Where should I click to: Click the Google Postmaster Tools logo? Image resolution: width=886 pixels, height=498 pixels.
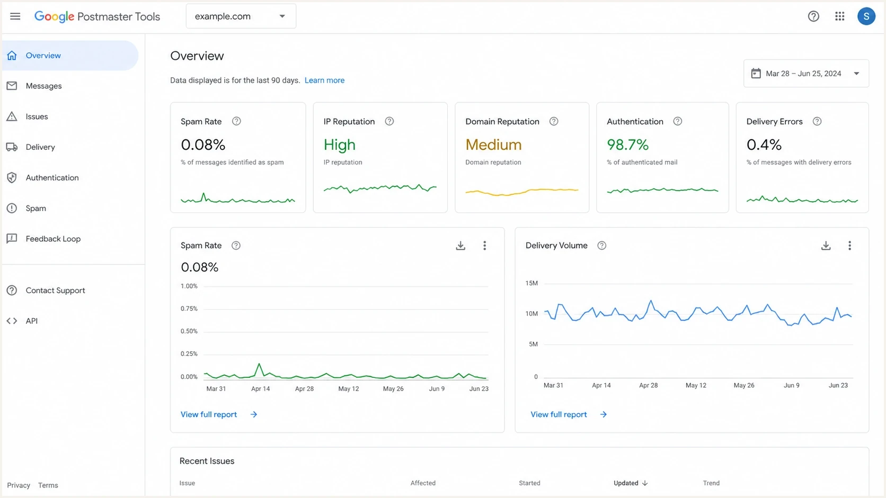pyautogui.click(x=97, y=16)
